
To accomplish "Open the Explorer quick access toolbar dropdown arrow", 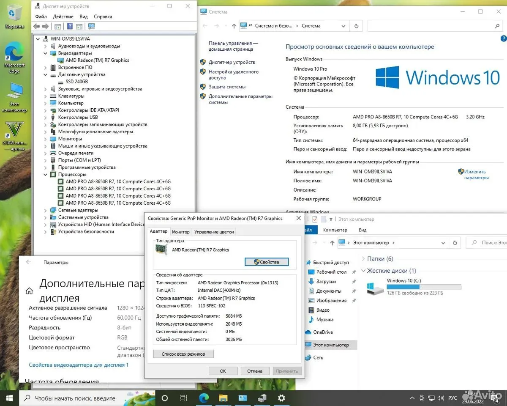I will click(331, 219).
